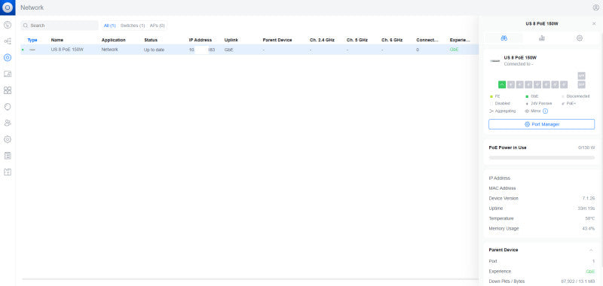Select the highlighted UniFi Devices sidebar icon
The image size is (603, 286).
8,58
